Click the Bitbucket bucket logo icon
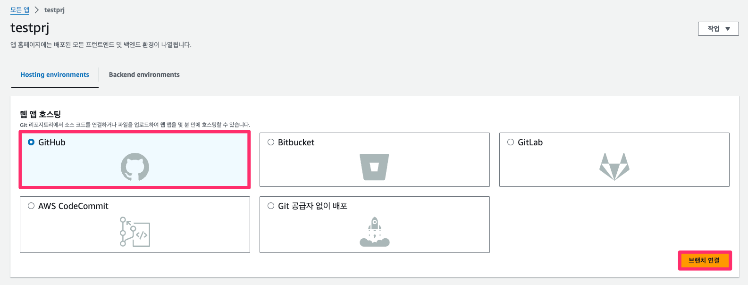The image size is (748, 285). (x=374, y=167)
